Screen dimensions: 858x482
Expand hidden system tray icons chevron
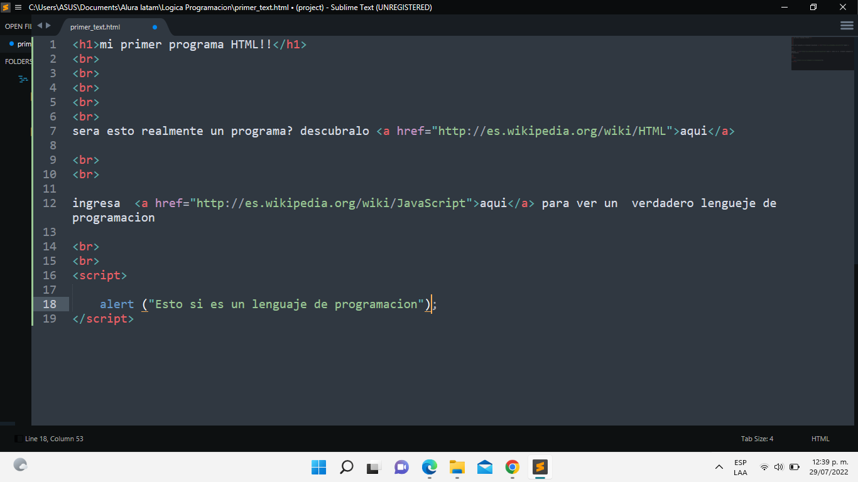point(719,467)
